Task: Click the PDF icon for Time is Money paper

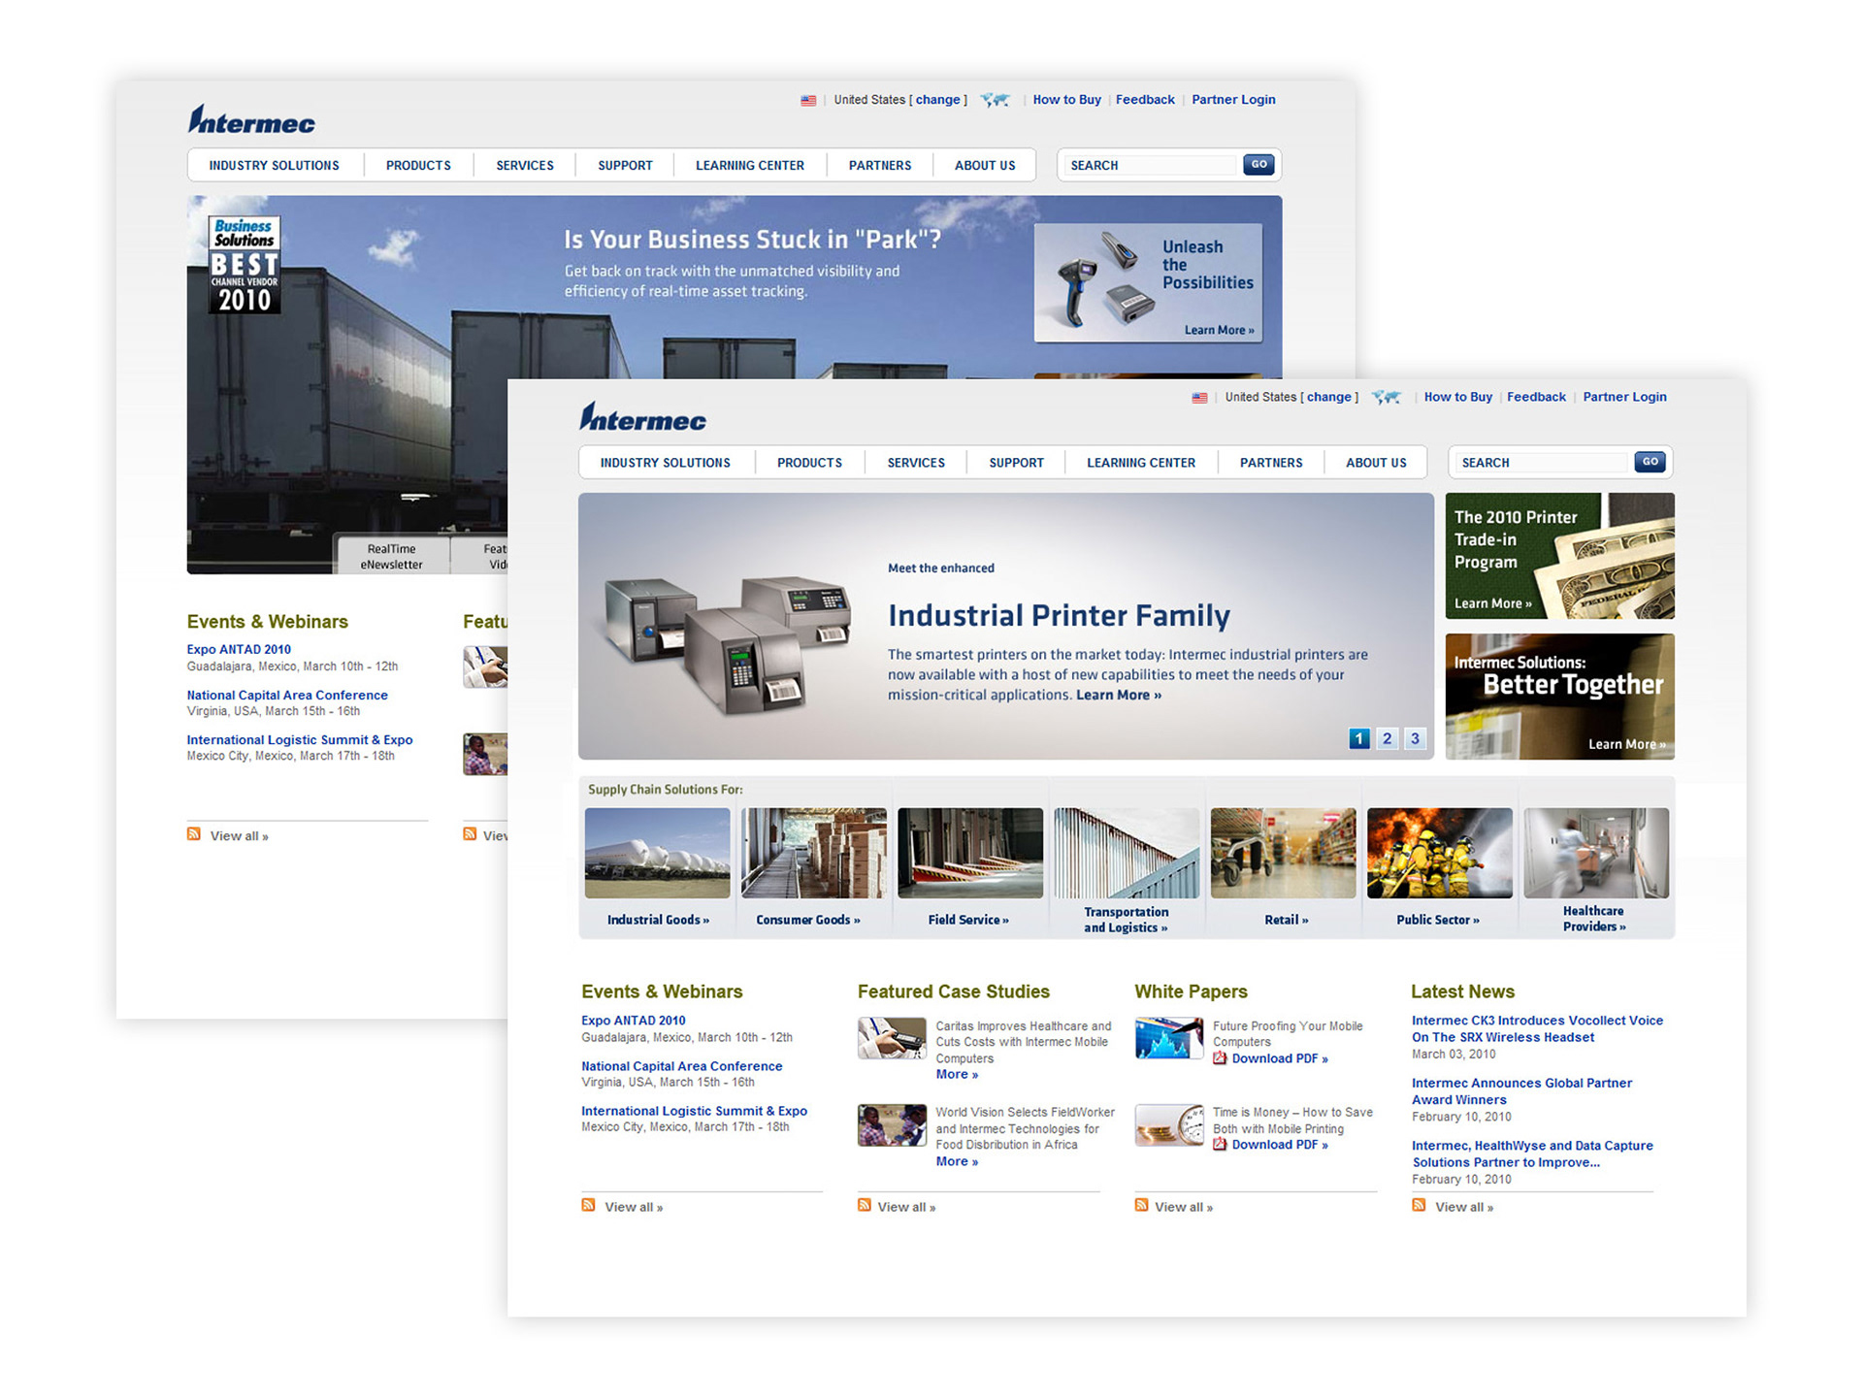Action: 1220,1145
